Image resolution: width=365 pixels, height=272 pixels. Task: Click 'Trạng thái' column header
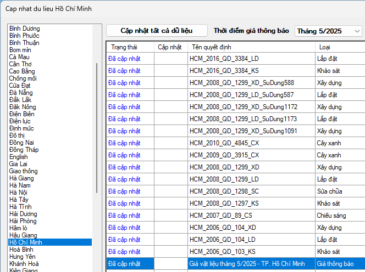tap(123, 47)
